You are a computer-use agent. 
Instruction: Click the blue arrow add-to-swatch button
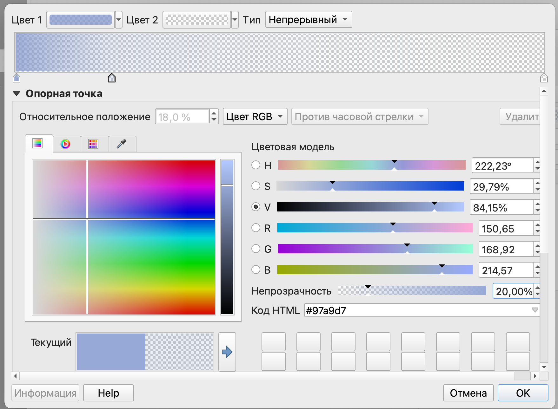click(227, 352)
